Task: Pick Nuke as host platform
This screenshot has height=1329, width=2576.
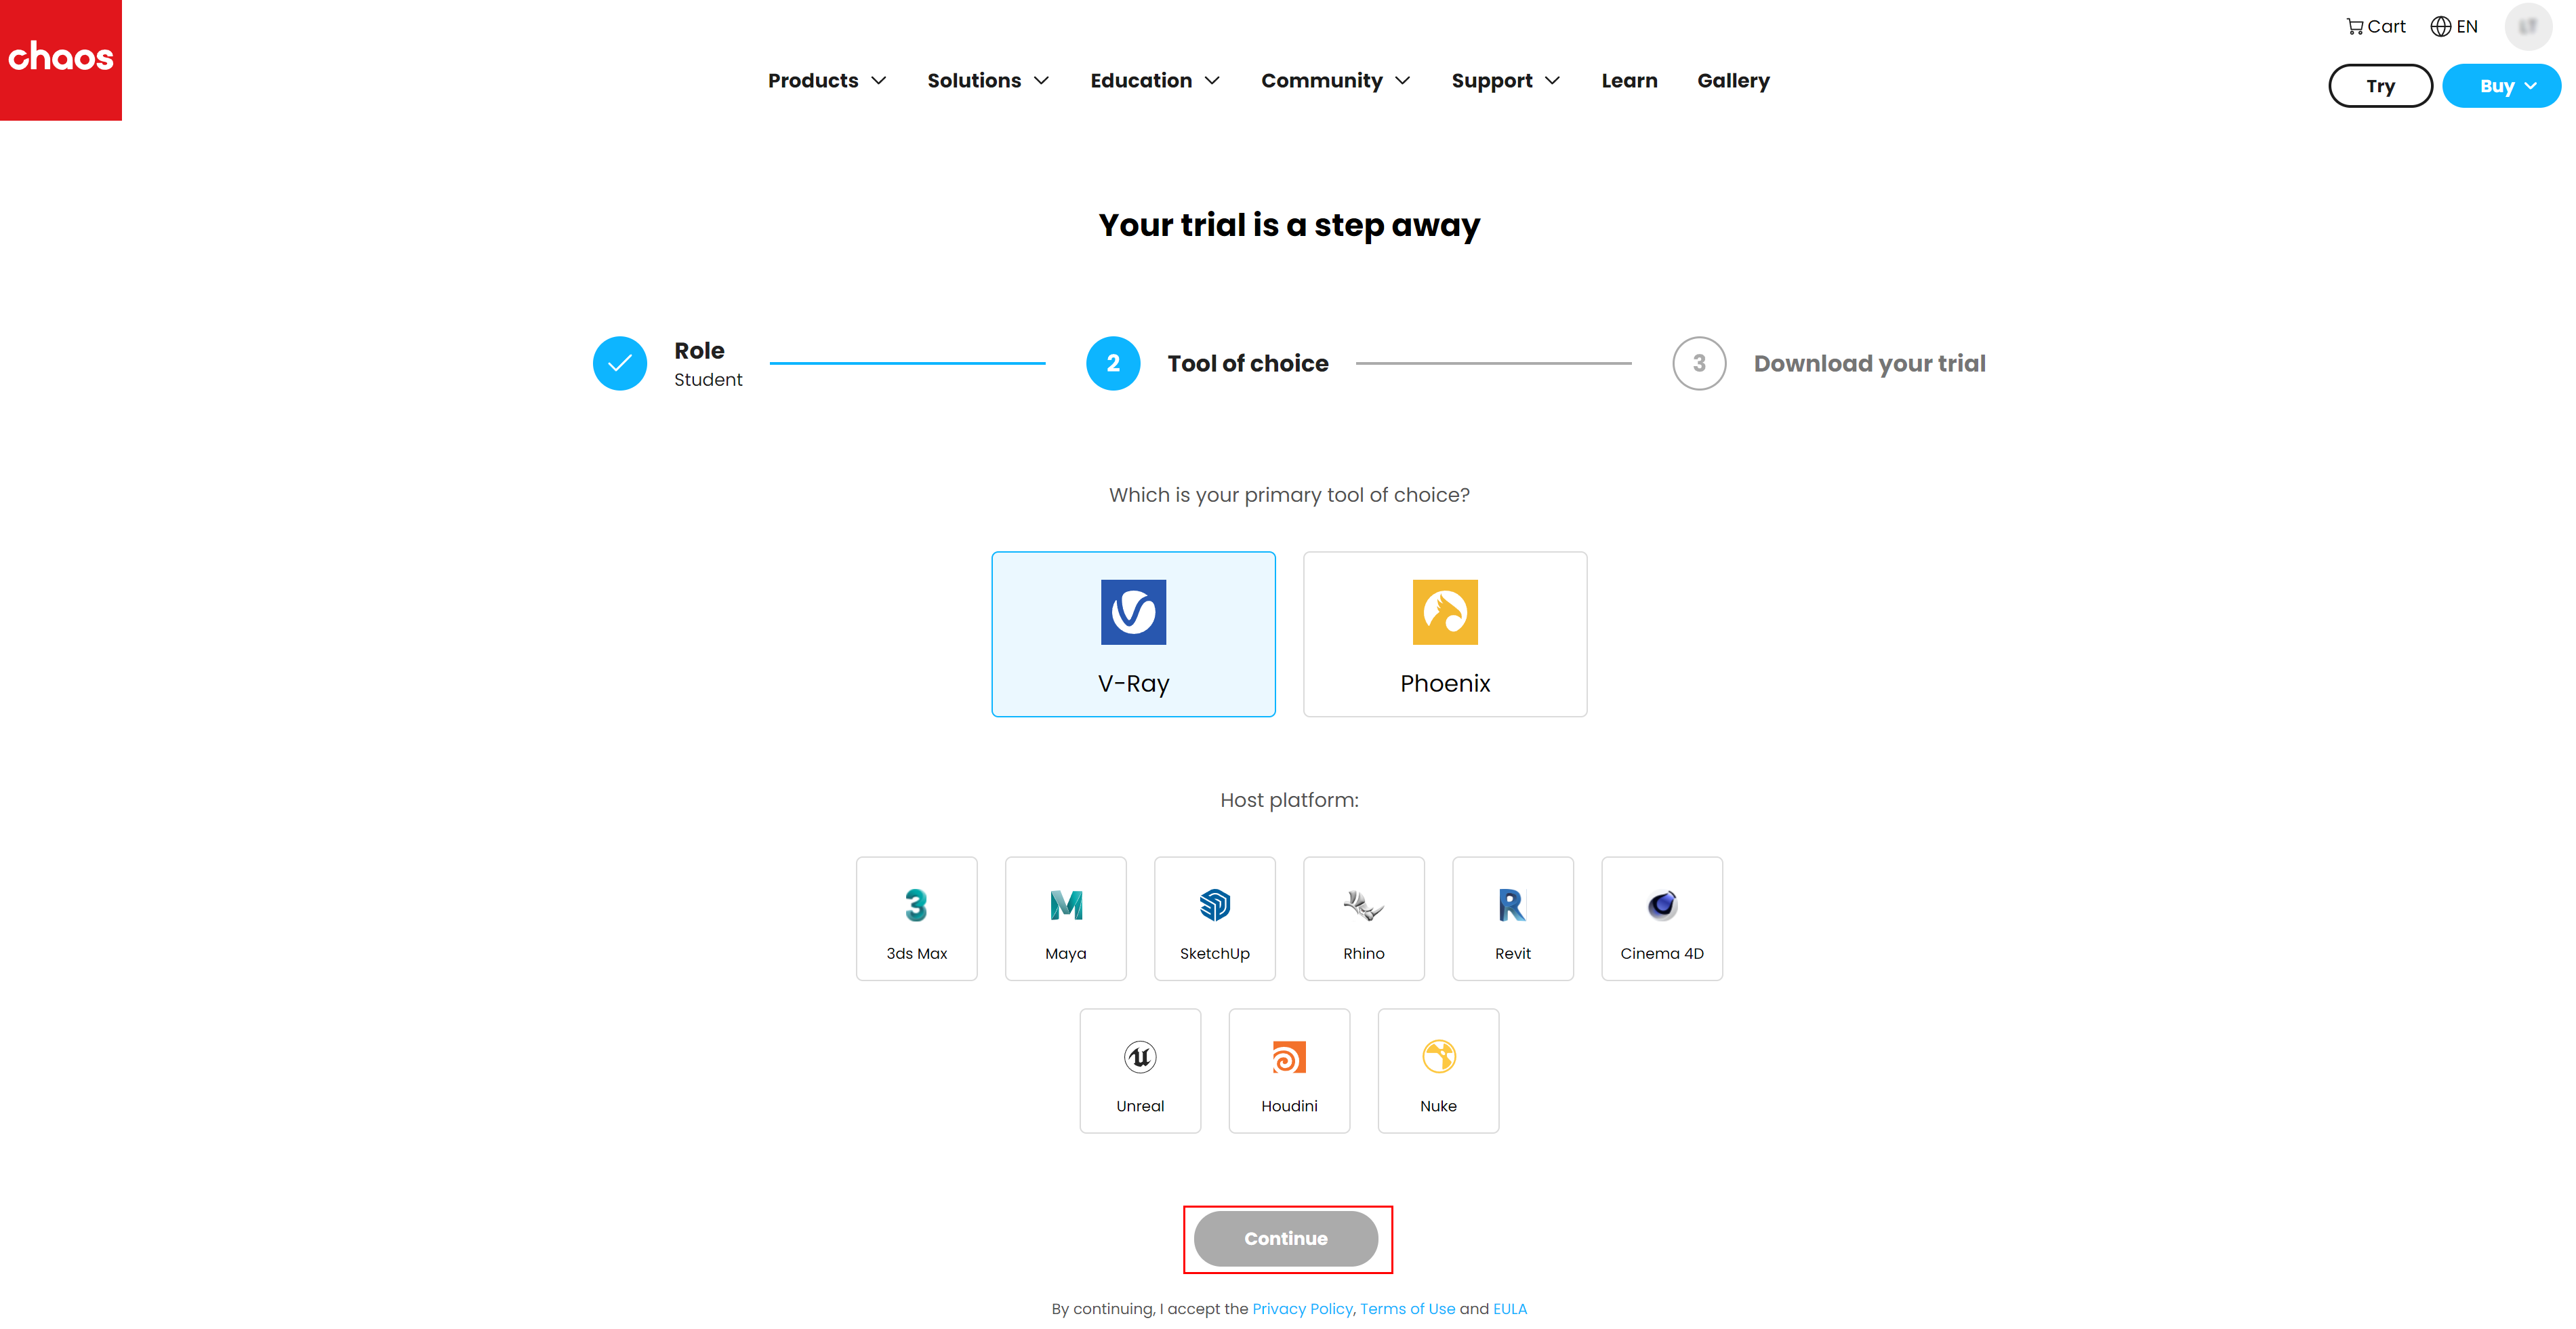Action: coord(1438,1070)
